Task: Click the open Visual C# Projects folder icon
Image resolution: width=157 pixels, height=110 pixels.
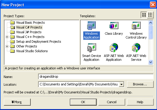Action: tap(12, 27)
